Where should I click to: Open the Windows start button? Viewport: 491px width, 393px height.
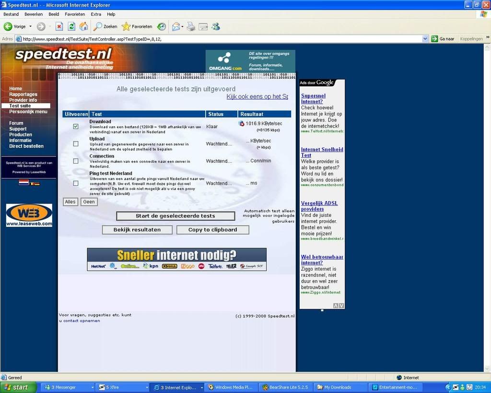click(x=18, y=387)
